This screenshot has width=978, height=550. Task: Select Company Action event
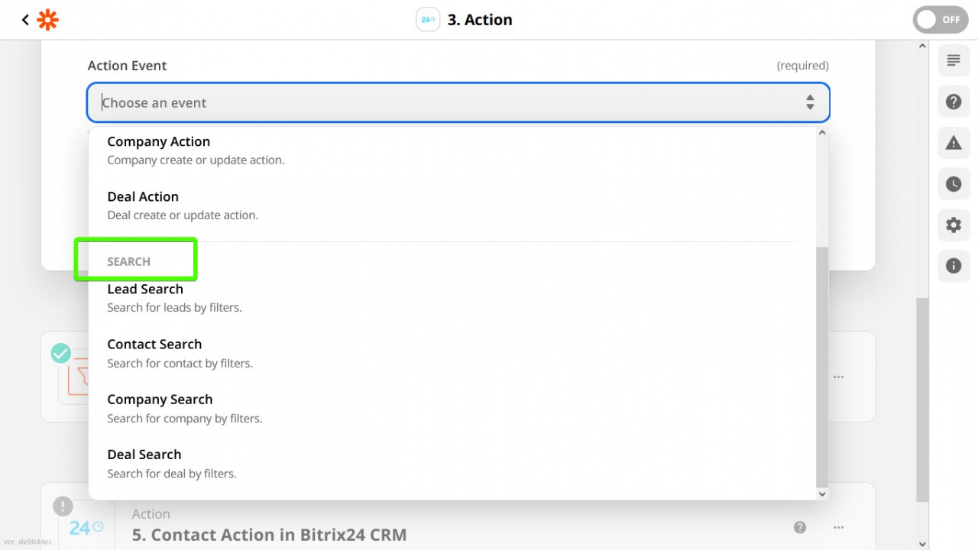(x=452, y=150)
